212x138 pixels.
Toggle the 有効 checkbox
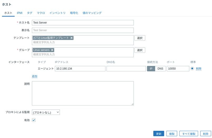(x=34, y=120)
